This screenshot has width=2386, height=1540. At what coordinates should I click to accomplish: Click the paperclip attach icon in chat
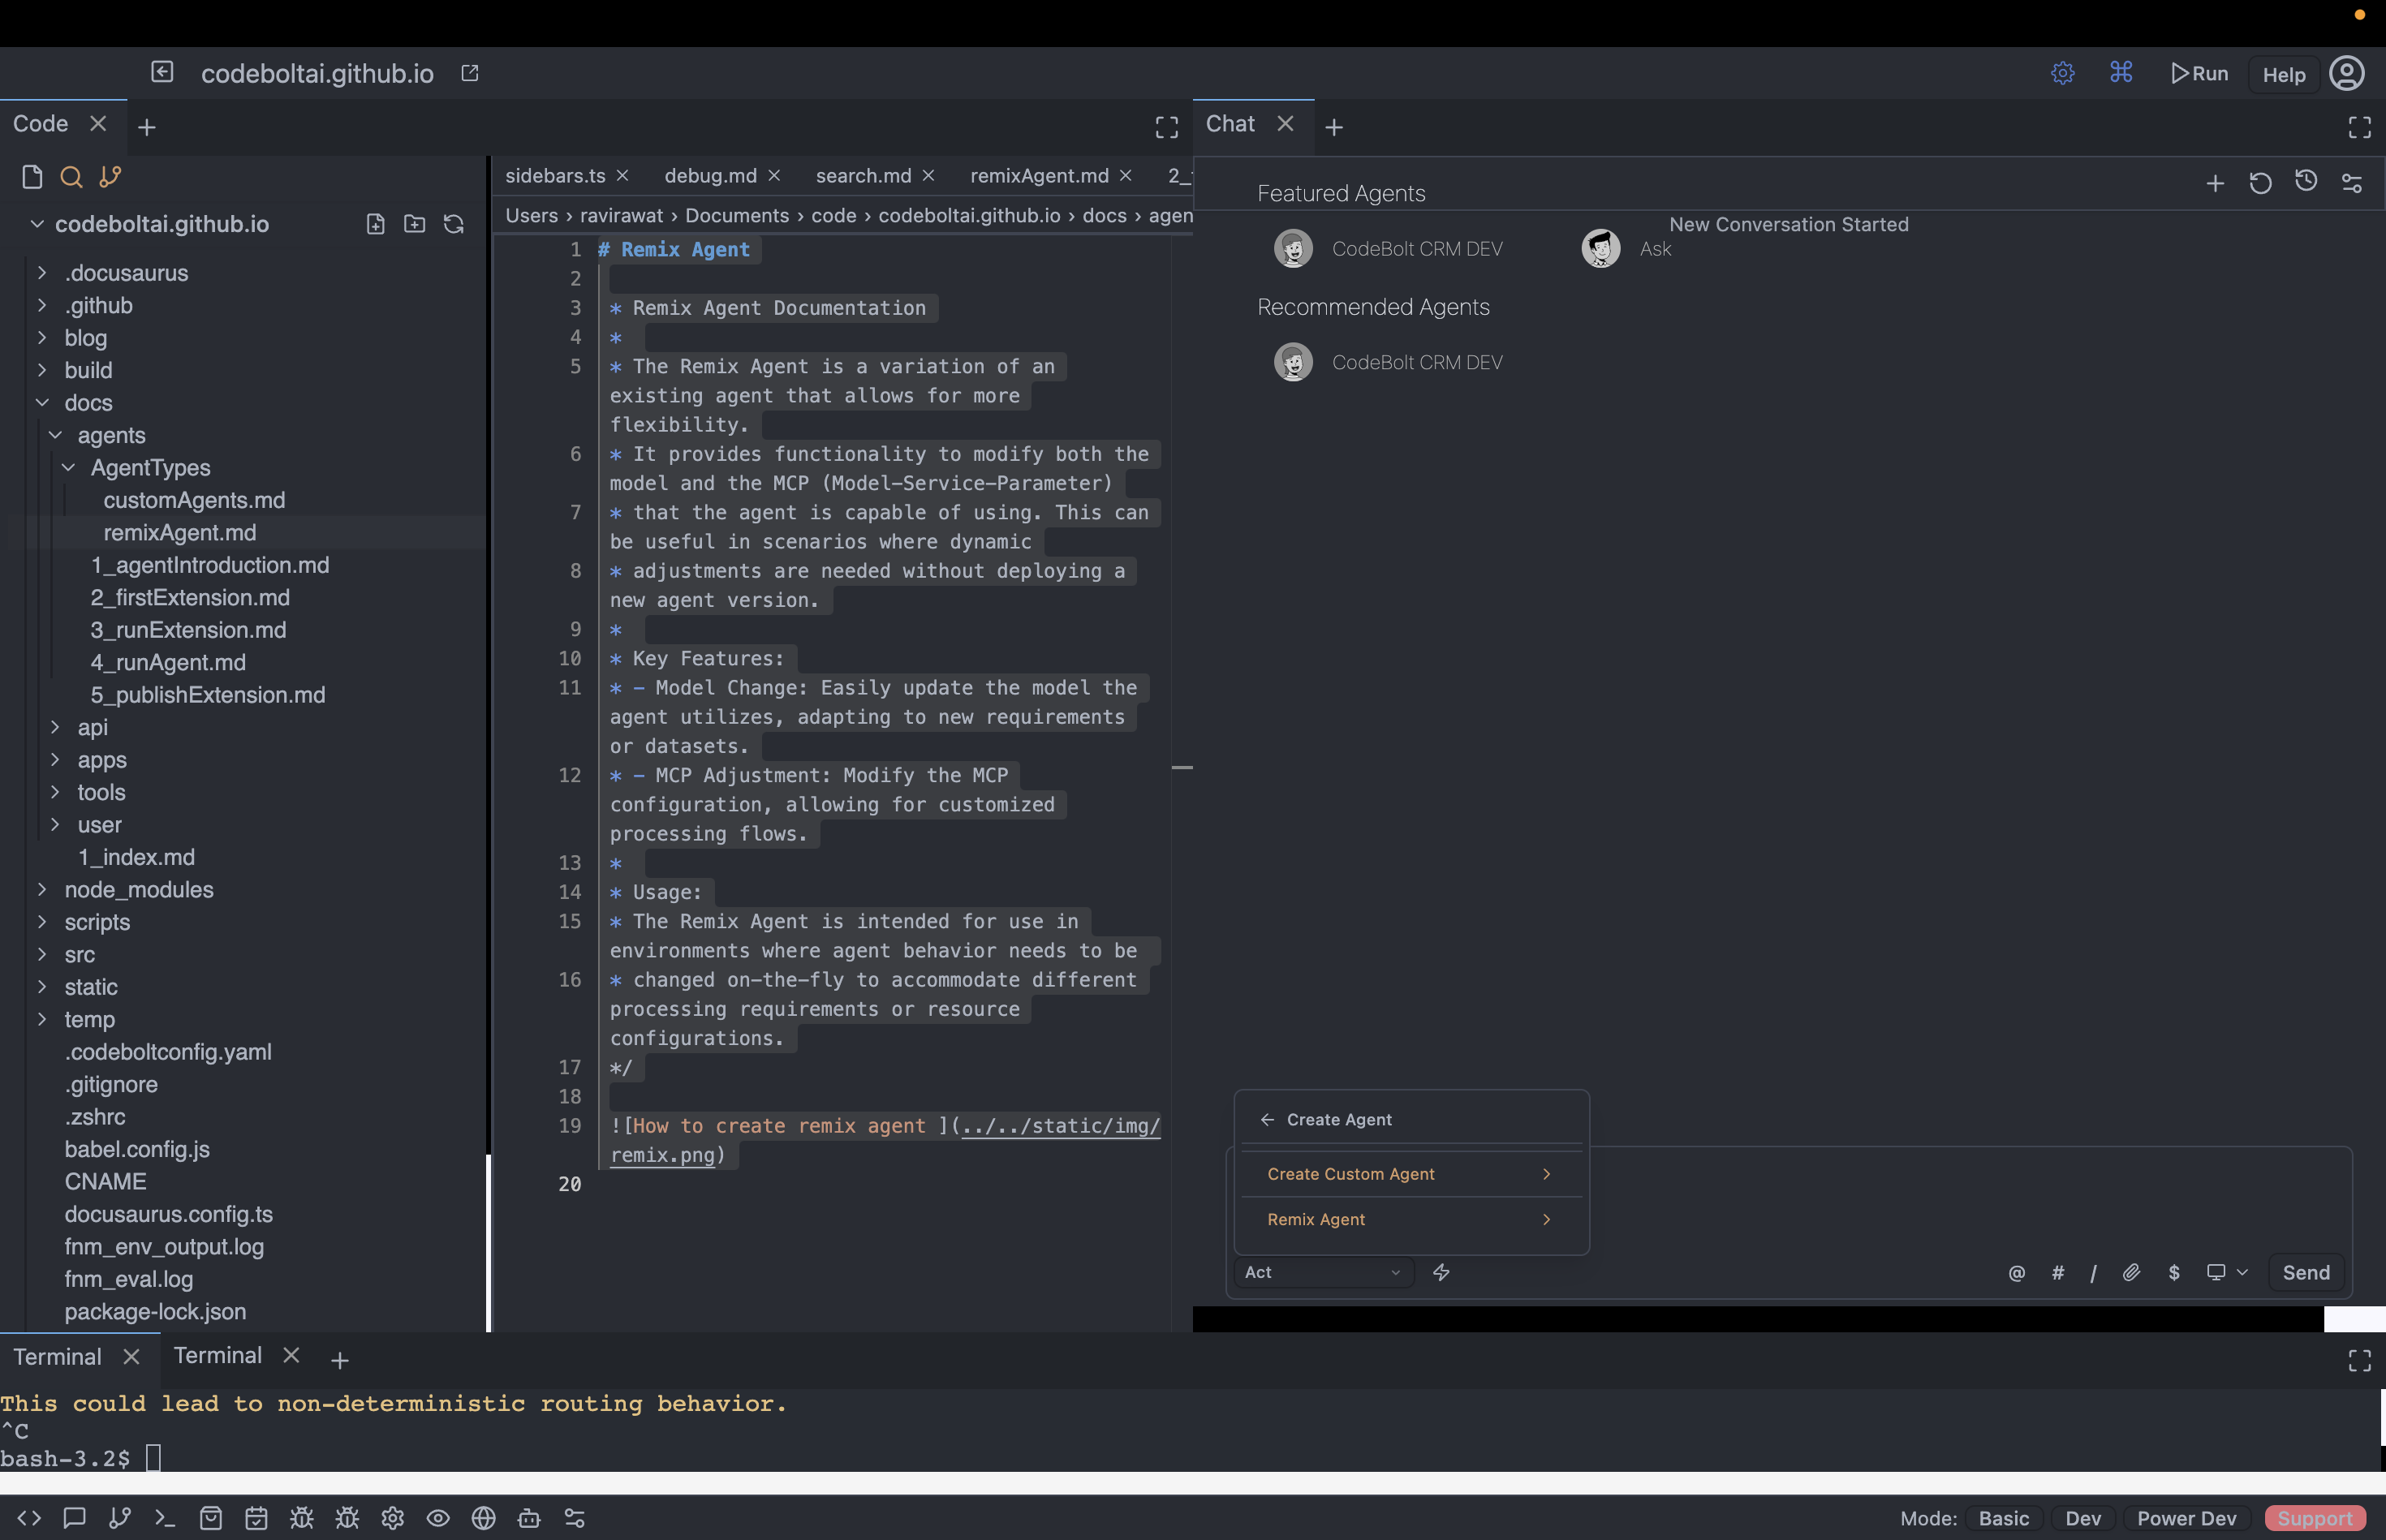2131,1272
